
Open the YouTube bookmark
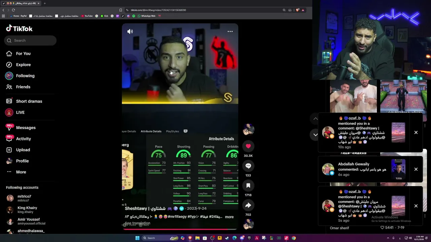[x=87, y=16]
